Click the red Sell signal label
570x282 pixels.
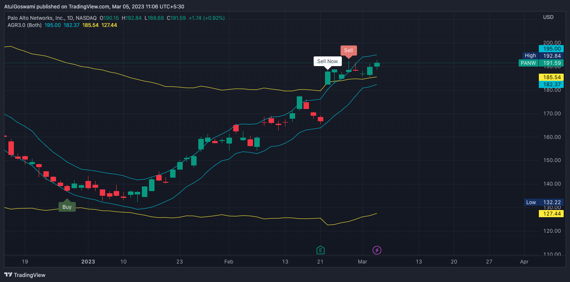tap(349, 51)
